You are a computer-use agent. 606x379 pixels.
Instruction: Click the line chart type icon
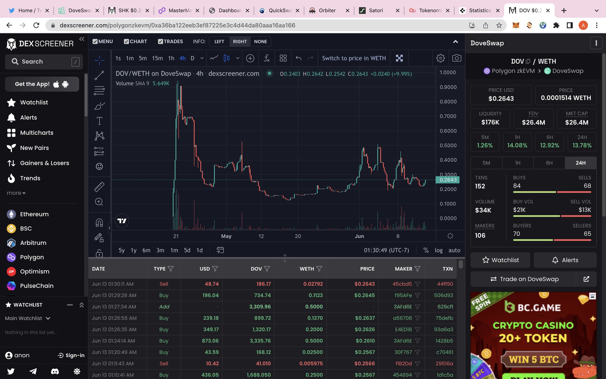pos(214,58)
